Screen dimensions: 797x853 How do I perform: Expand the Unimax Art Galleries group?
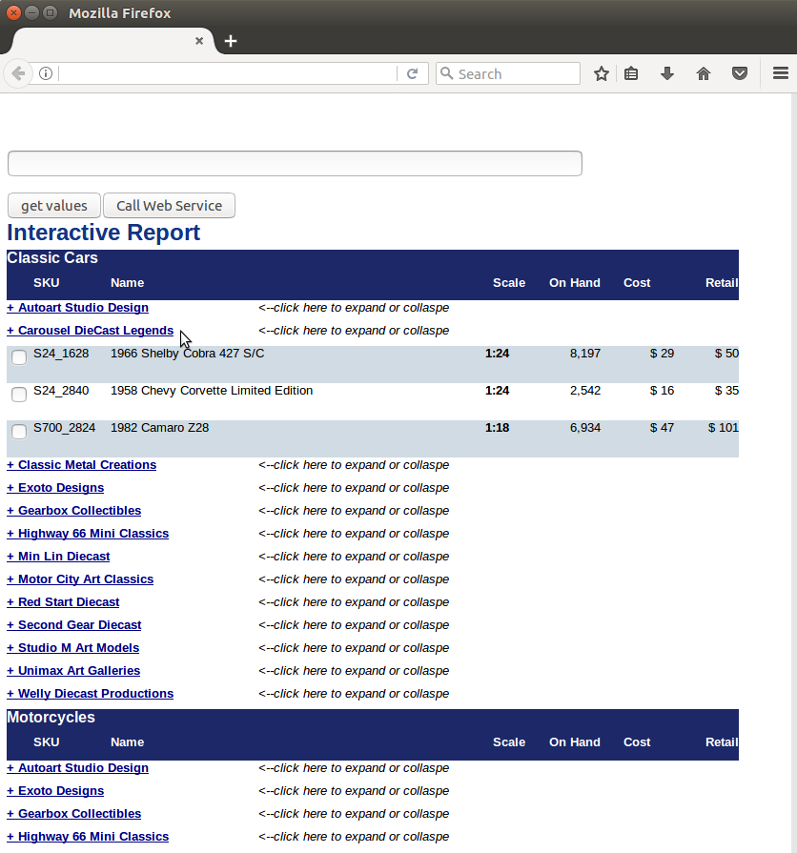coord(73,670)
